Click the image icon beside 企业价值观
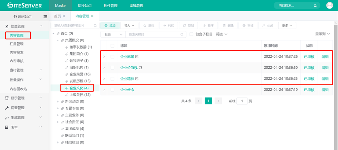 coord(140,68)
